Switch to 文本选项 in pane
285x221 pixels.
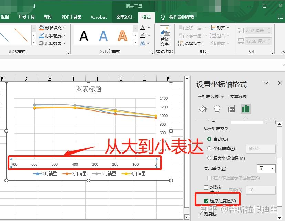[239, 96]
